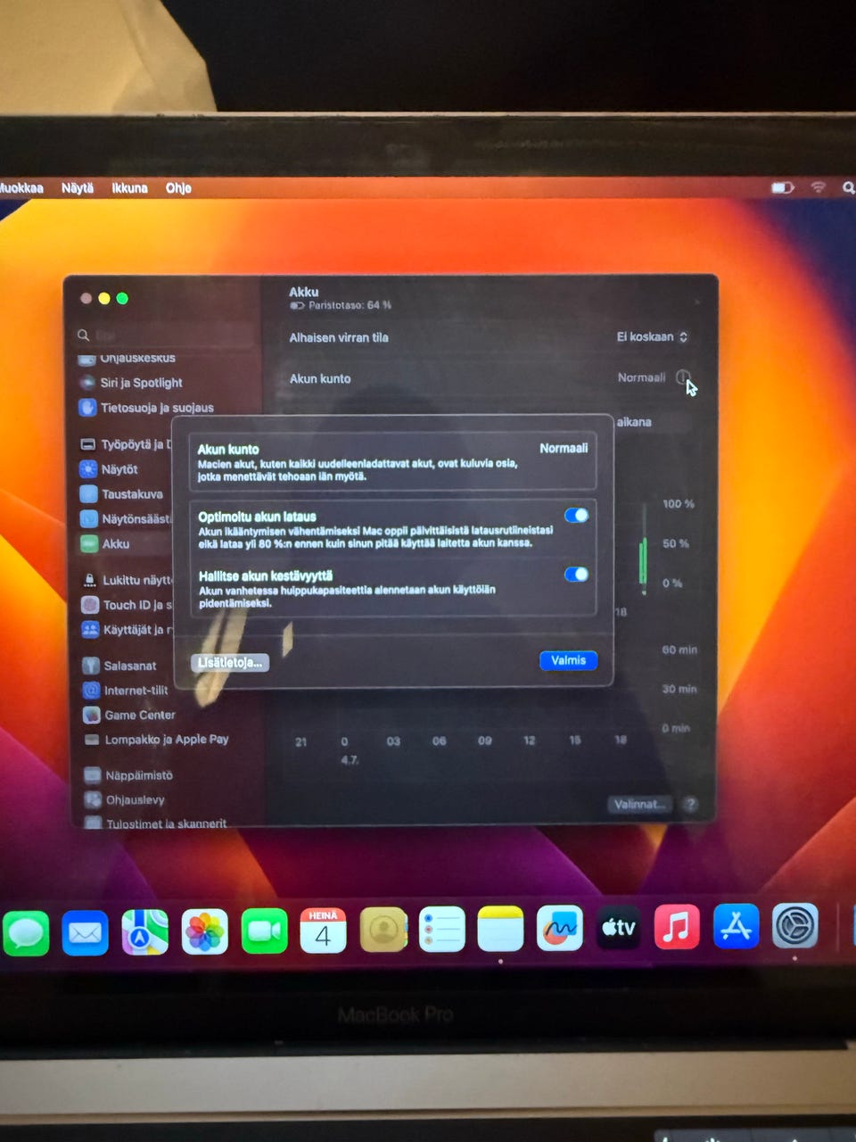The width and height of the screenshot is (856, 1142).
Task: Open Freeform from the Dock
Action: click(559, 928)
